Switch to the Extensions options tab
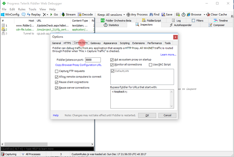This screenshot has width=234, height=157. click(x=139, y=43)
